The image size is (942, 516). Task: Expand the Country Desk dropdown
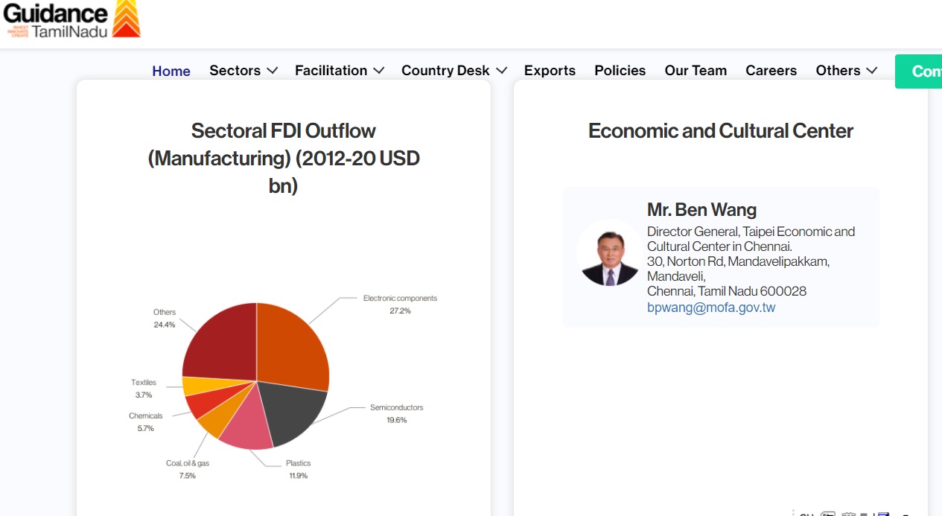pyautogui.click(x=454, y=71)
